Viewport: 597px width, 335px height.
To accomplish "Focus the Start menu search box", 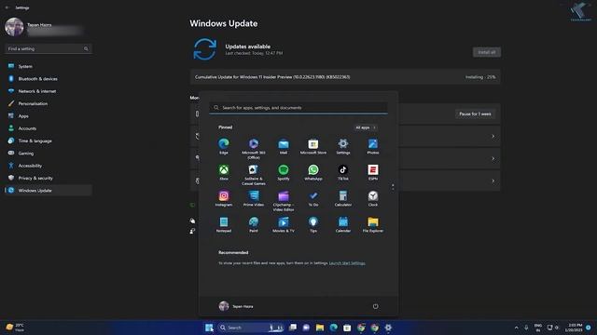I will tap(298, 108).
